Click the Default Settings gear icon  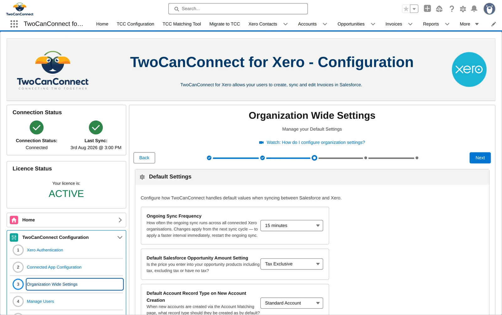tap(142, 177)
